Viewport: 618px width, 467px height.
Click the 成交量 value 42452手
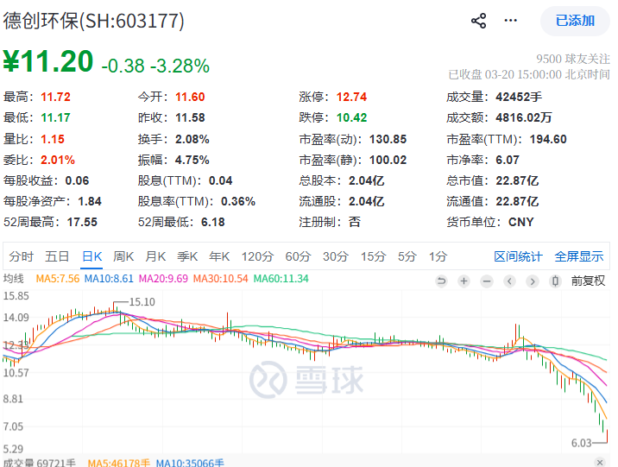(x=519, y=97)
